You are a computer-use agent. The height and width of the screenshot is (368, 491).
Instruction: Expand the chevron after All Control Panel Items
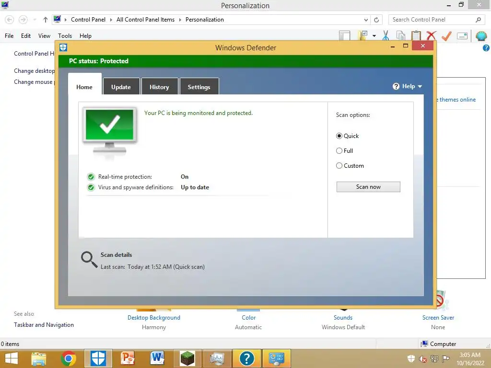point(180,20)
